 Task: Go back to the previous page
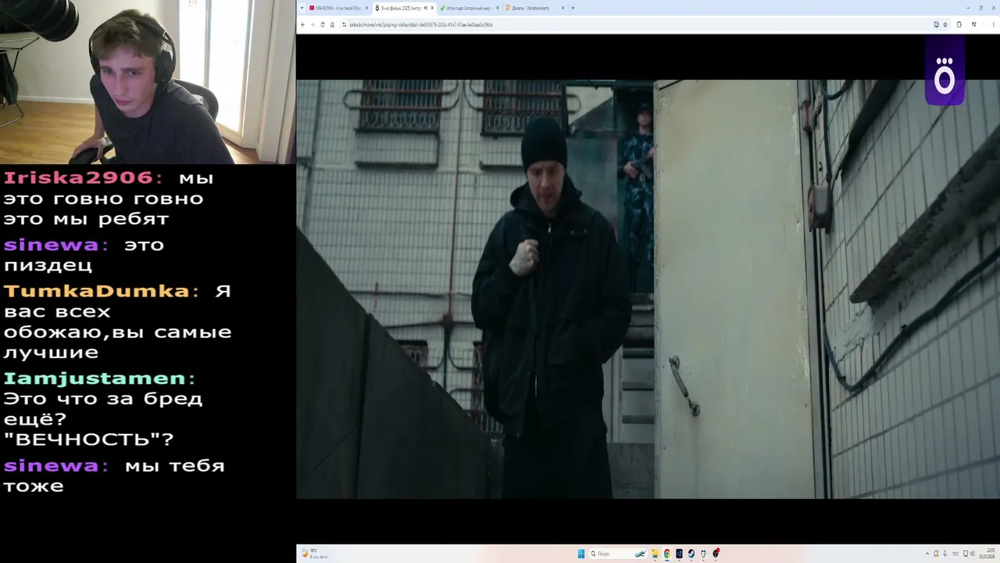tap(302, 24)
